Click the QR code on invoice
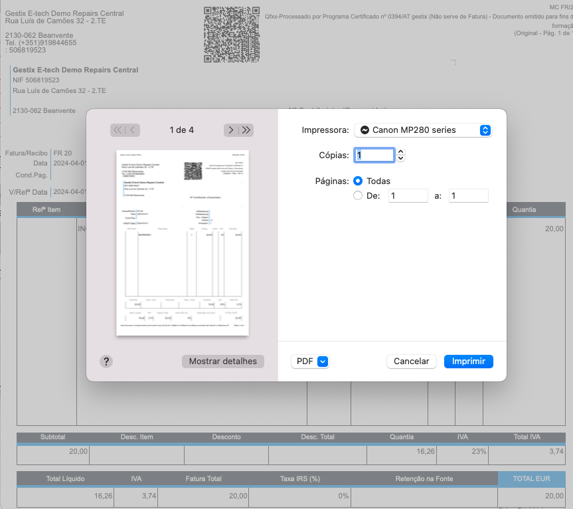This screenshot has height=509, width=573. tap(232, 35)
